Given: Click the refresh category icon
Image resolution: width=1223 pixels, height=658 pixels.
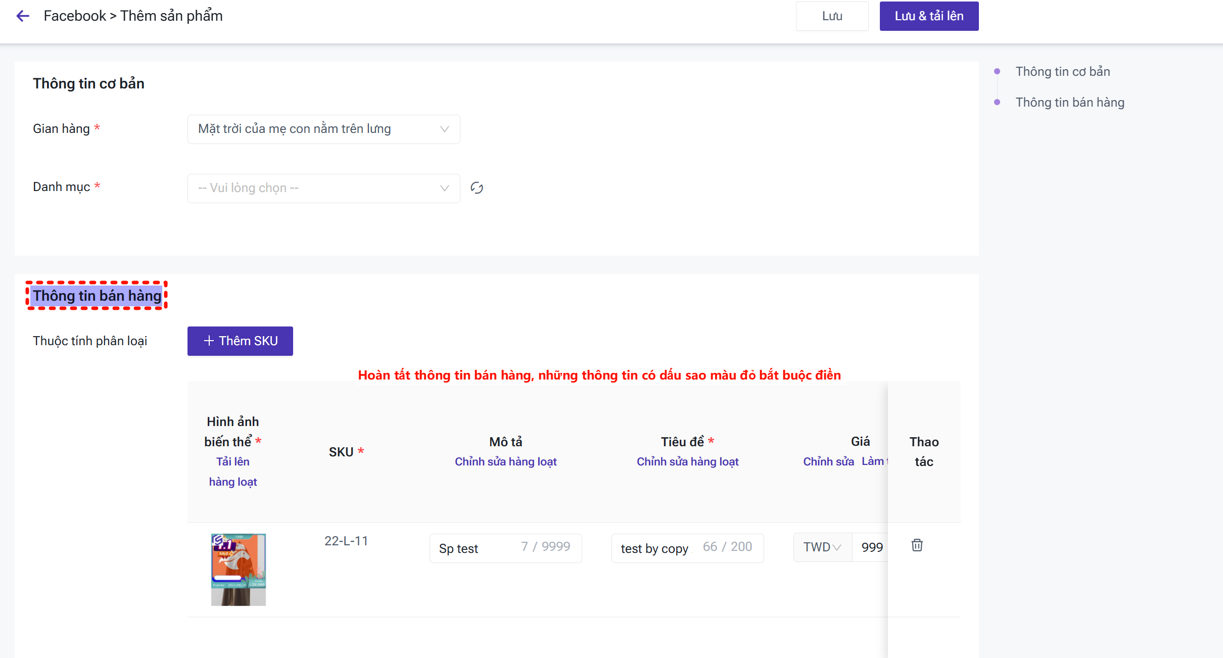Looking at the screenshot, I should point(477,188).
